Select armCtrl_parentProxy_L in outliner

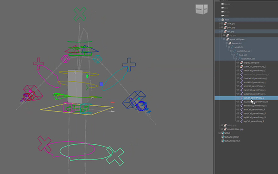click(x=254, y=86)
